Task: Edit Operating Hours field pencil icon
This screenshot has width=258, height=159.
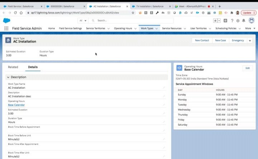Action: click(x=164, y=105)
